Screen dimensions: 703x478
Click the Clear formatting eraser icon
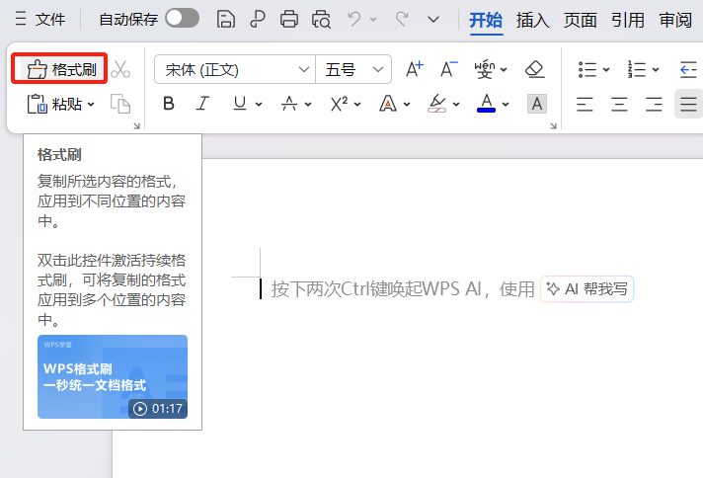coord(534,69)
